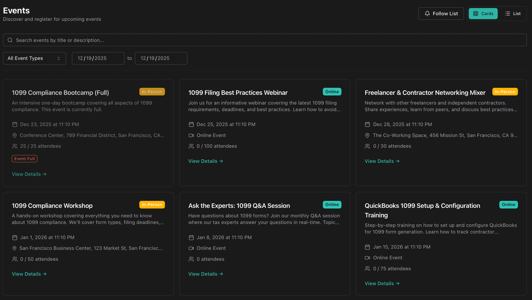Open the All Event Types dropdown
Image resolution: width=532 pixels, height=300 pixels.
tap(34, 58)
